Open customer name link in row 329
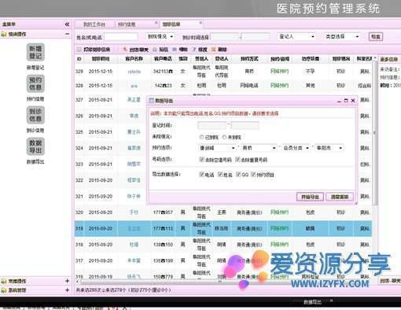 (134, 72)
